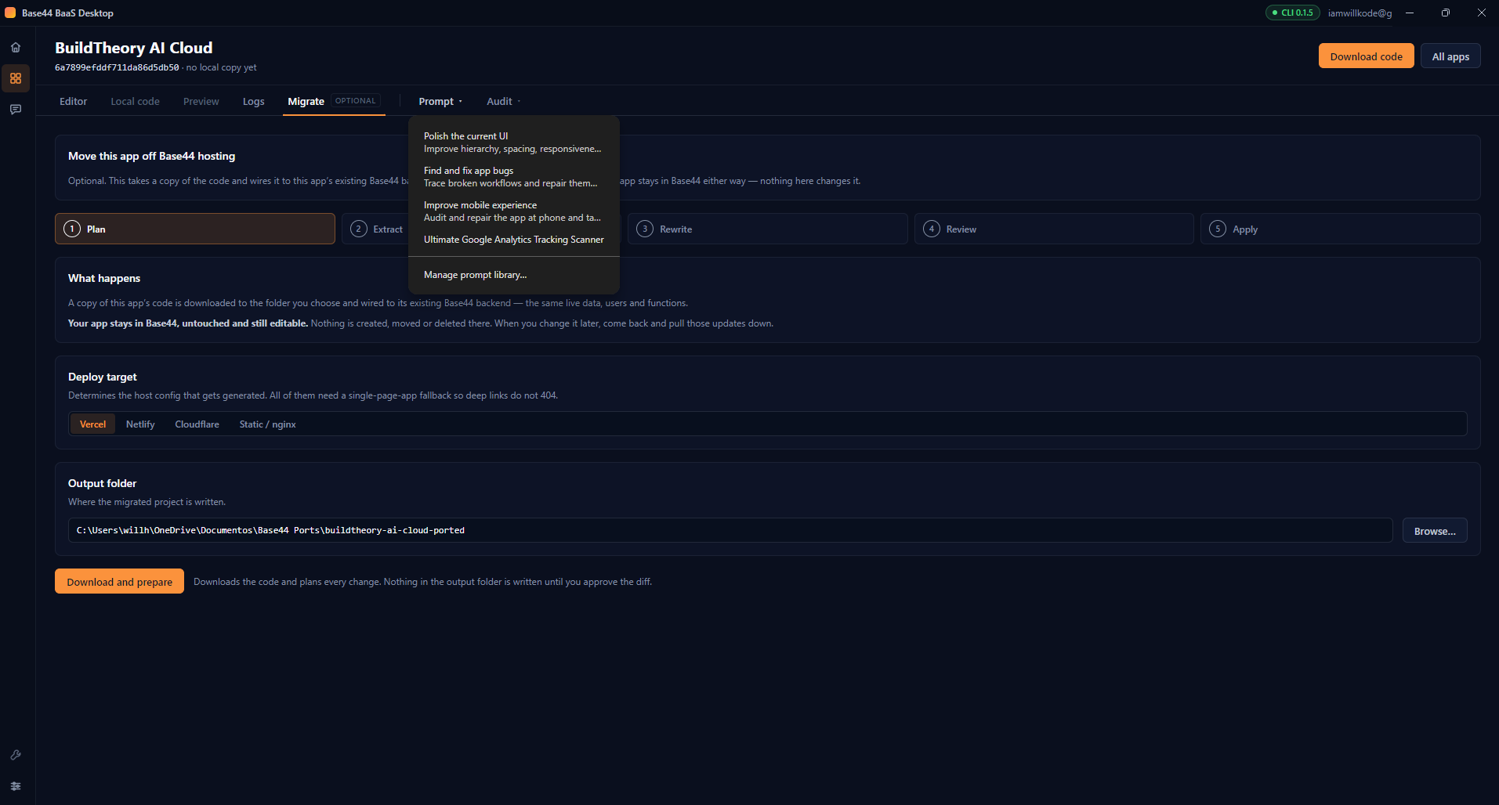Open the apps grid sidebar icon

click(x=16, y=78)
